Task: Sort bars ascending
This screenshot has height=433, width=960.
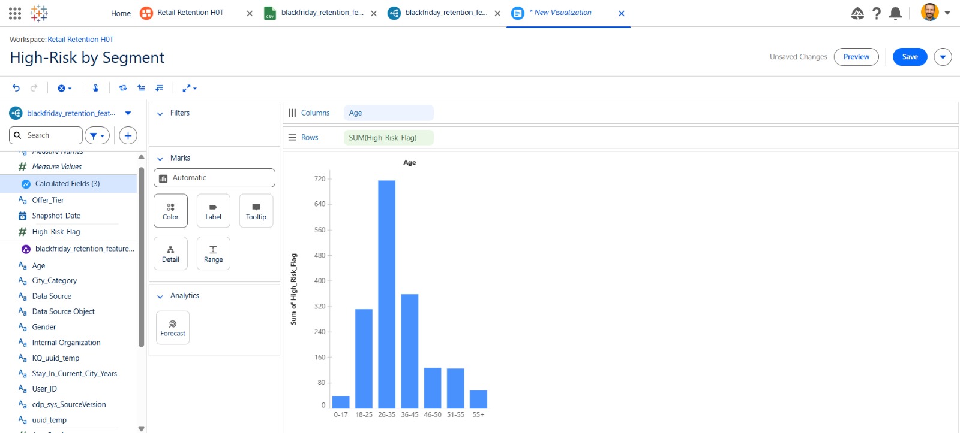Action: coord(142,88)
